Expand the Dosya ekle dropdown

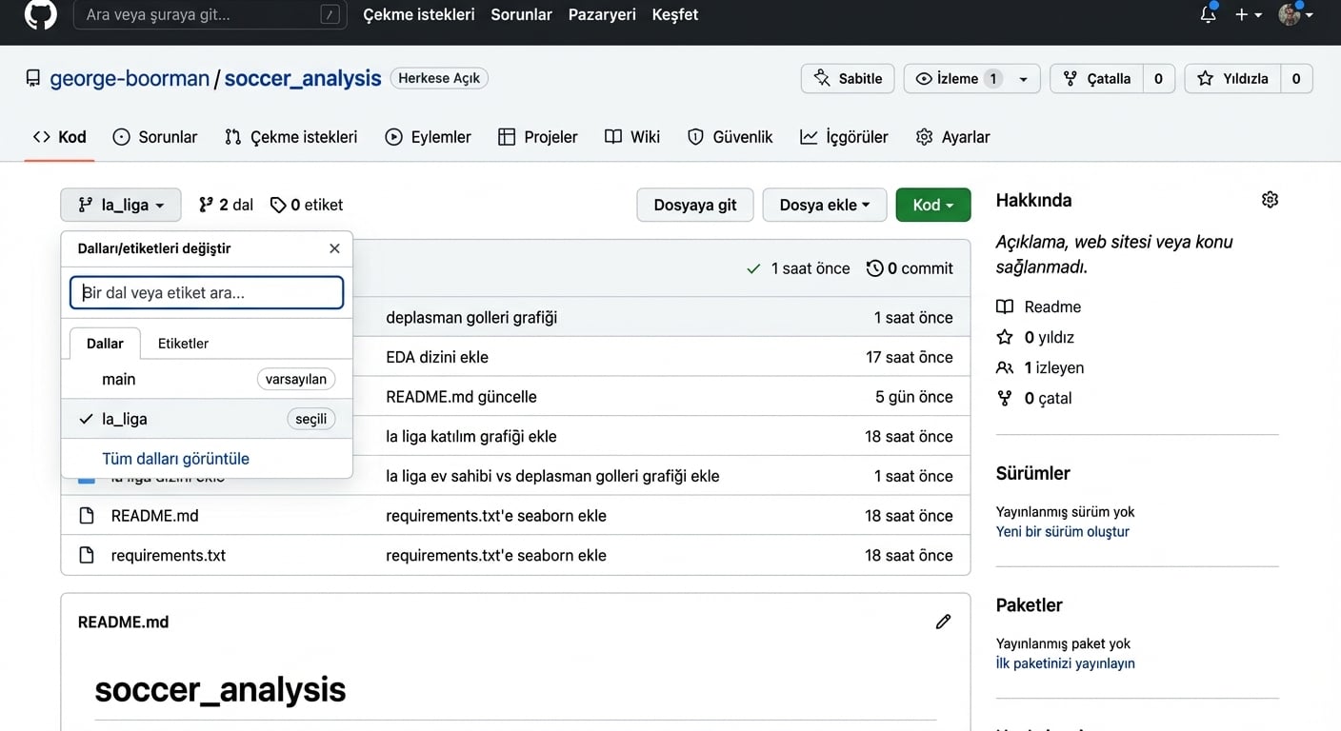[x=824, y=205]
